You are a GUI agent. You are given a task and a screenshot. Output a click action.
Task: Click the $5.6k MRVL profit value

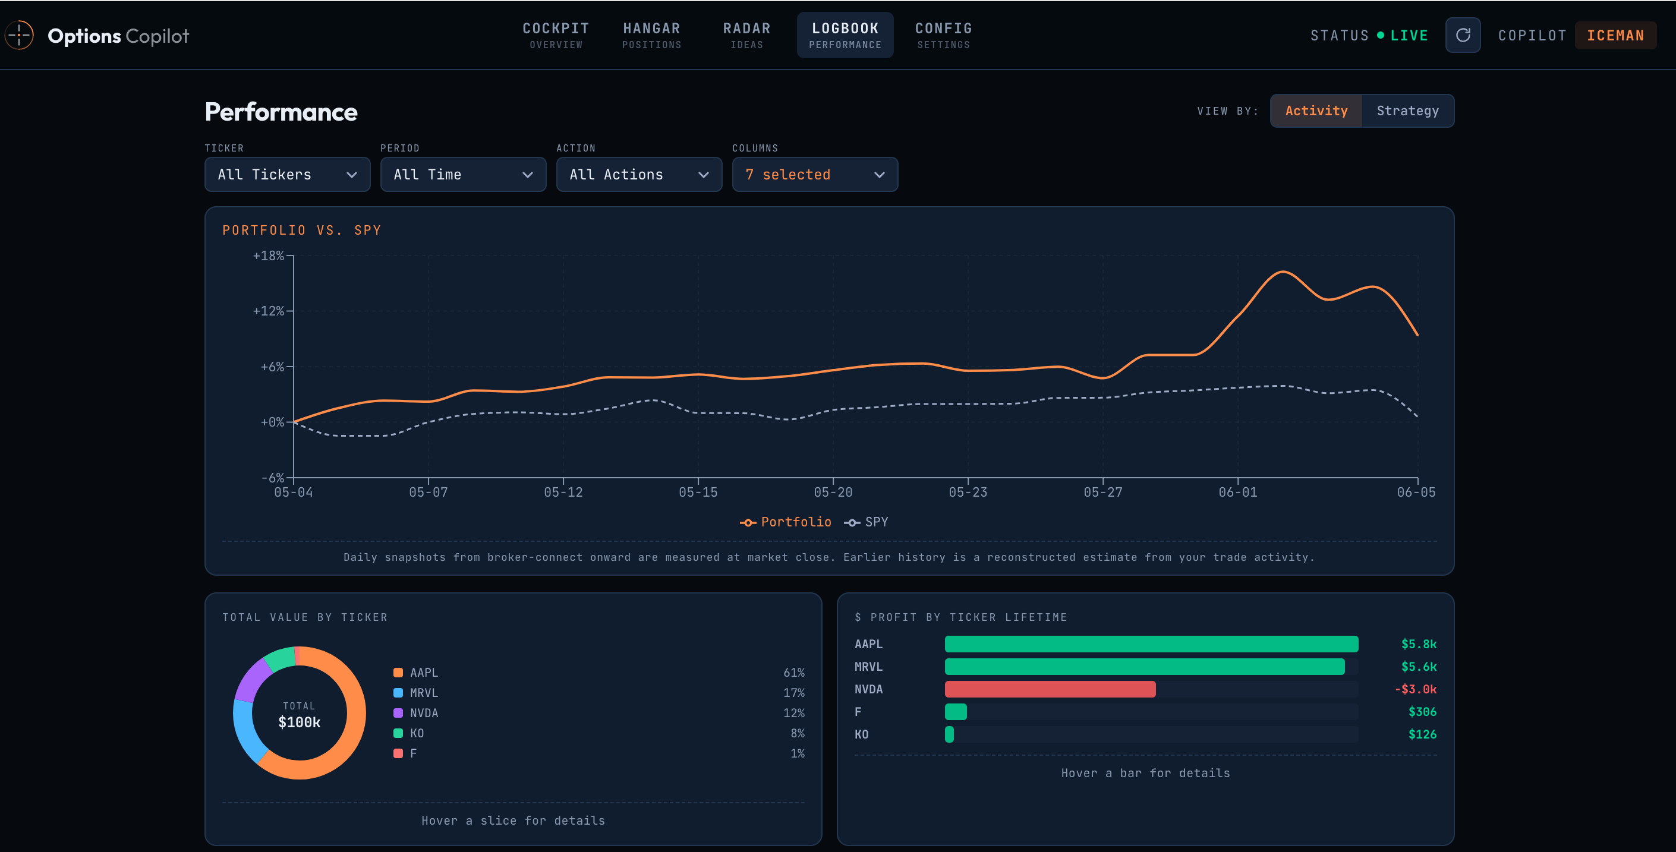(x=1418, y=667)
